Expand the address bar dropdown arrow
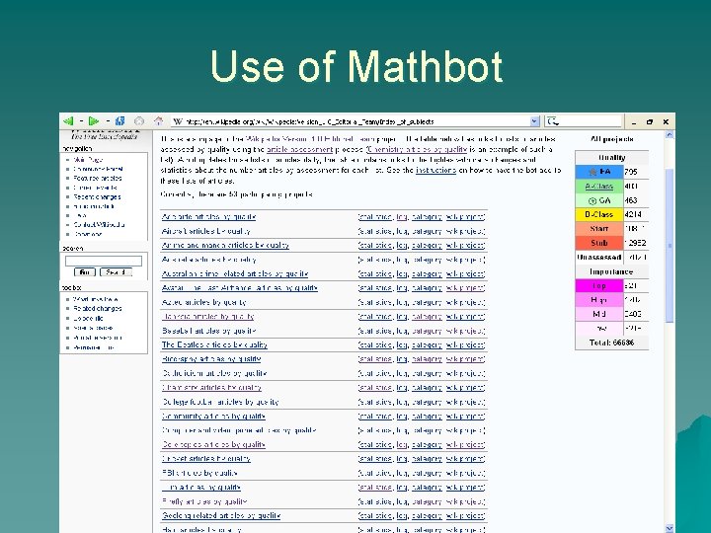Image resolution: width=711 pixels, height=533 pixels. click(x=534, y=121)
